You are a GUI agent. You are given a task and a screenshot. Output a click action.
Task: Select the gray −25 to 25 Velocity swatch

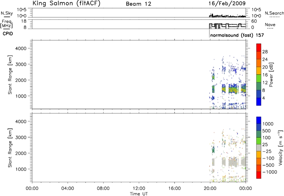pos(259,148)
